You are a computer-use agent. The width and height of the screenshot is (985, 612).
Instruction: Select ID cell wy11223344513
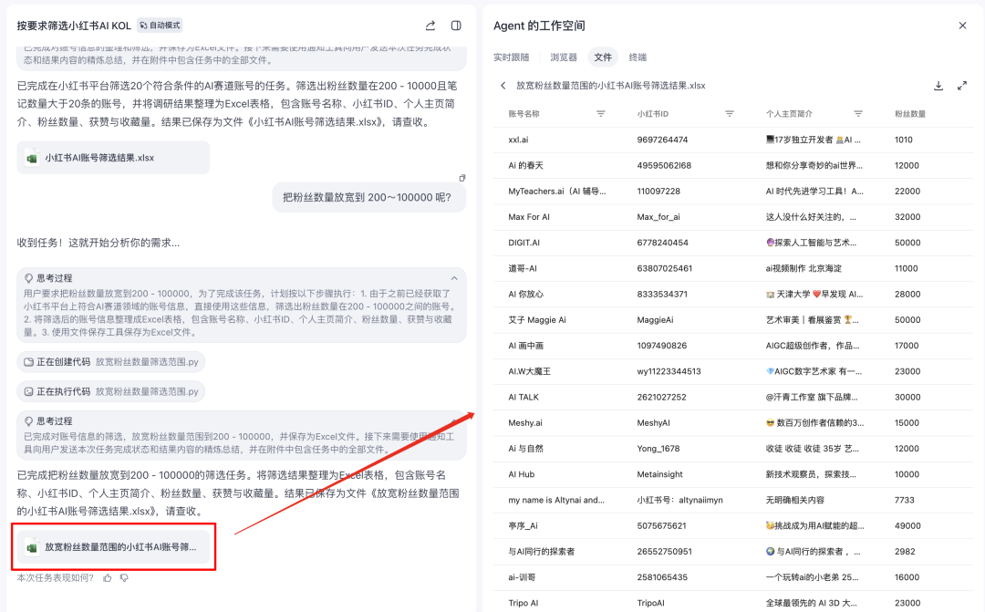(x=669, y=371)
